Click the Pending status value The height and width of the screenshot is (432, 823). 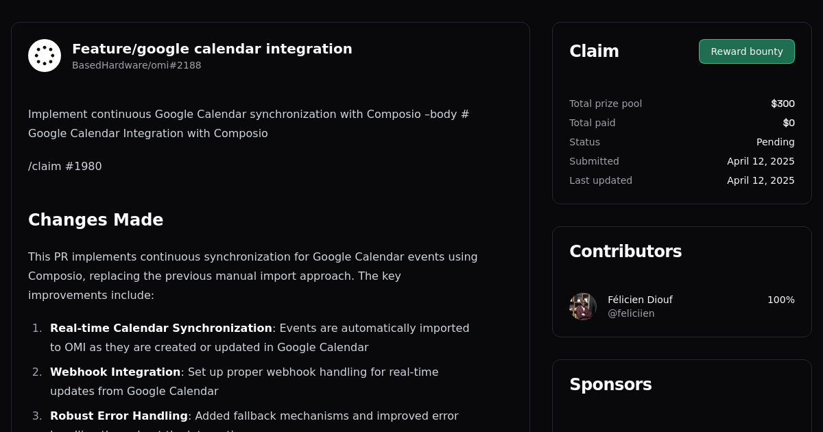[775, 142]
